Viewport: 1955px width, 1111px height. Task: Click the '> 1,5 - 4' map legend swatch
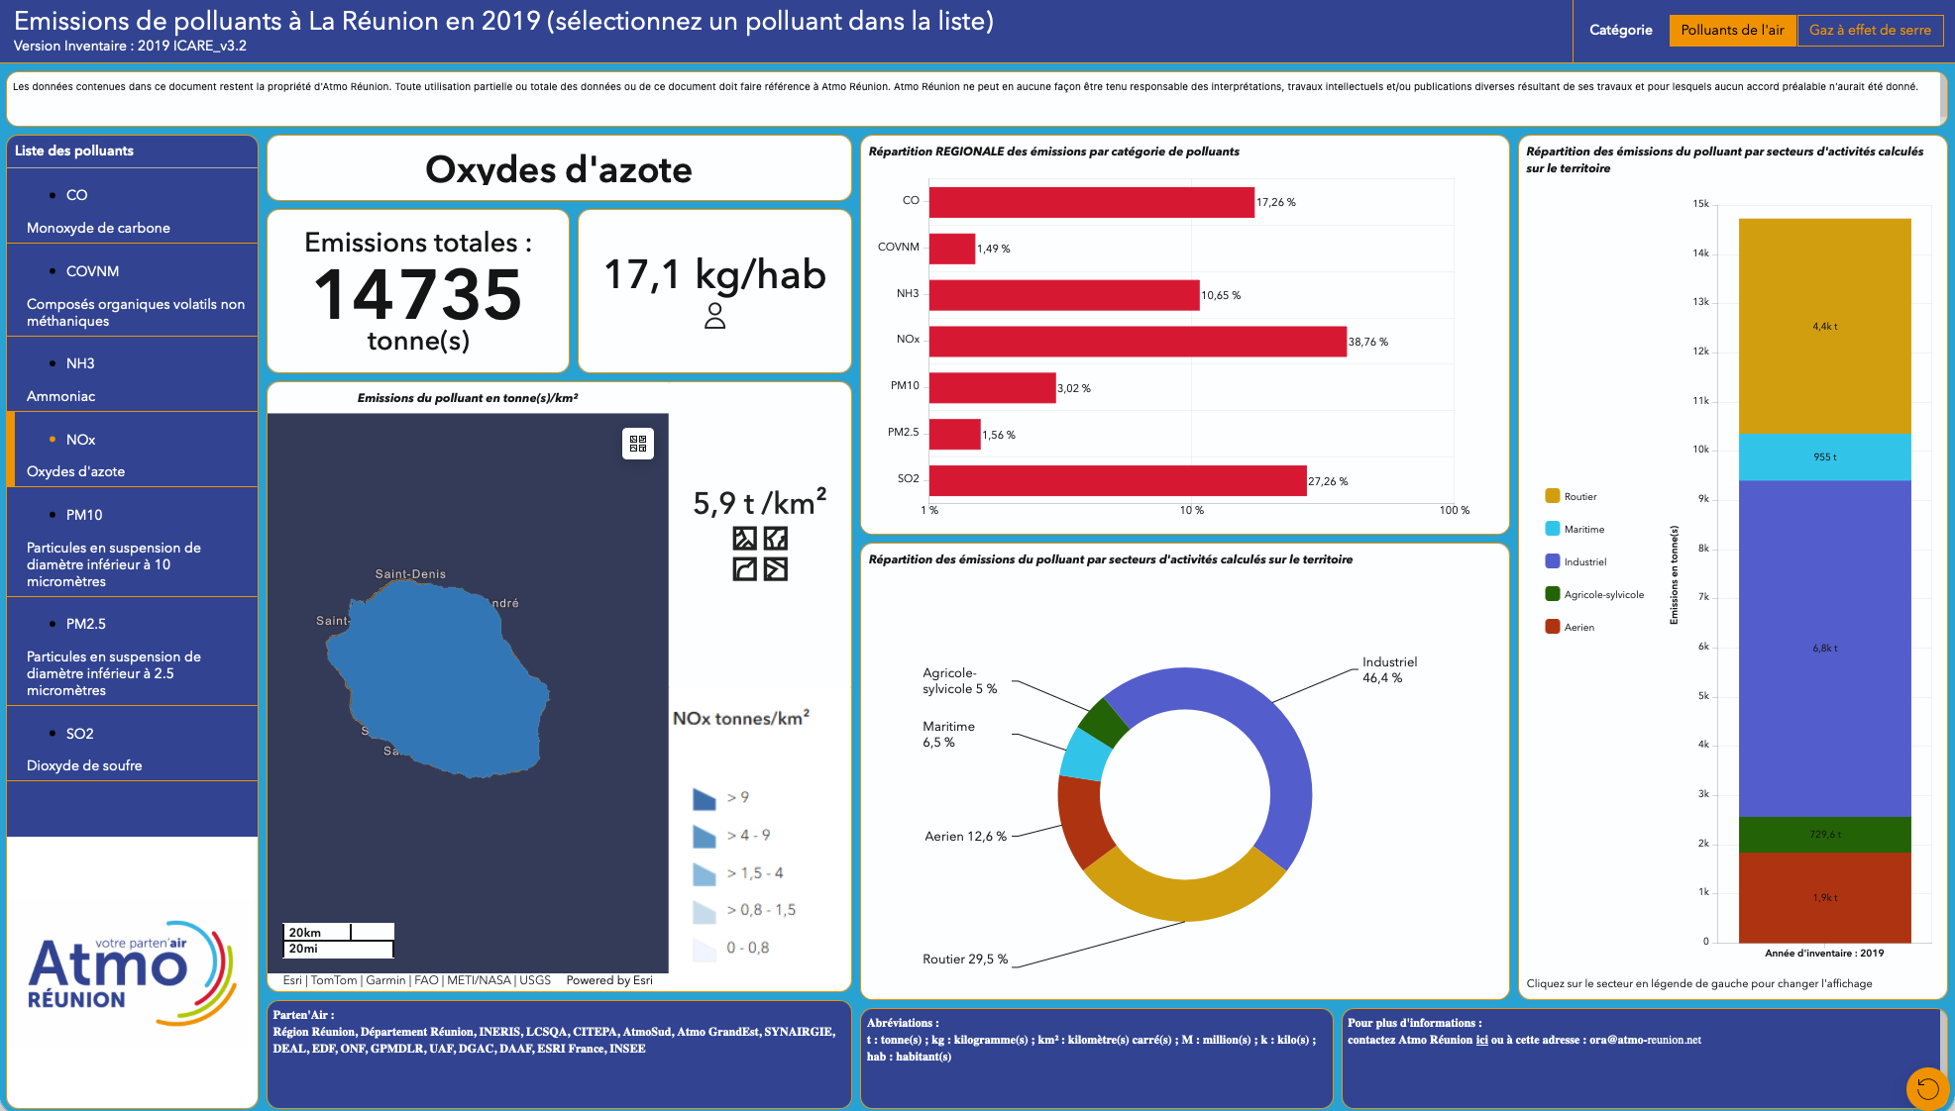tap(705, 873)
